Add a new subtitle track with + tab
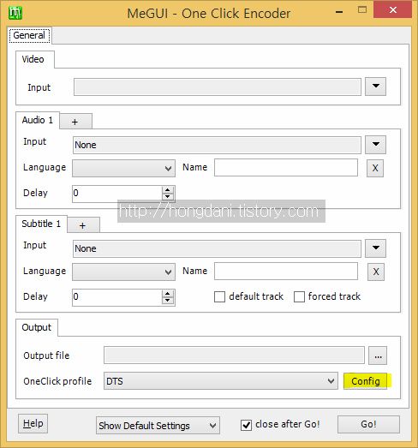 [83, 225]
